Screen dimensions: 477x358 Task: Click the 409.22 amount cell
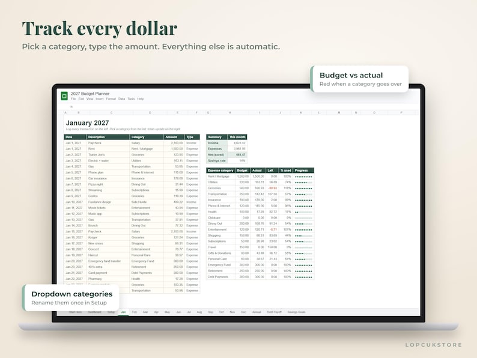[174, 202]
